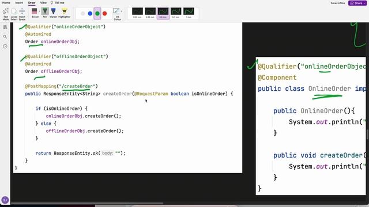This screenshot has width=369, height=207.
Task: Click "return ResponseEntity.ok" line
Action: tap(80, 154)
